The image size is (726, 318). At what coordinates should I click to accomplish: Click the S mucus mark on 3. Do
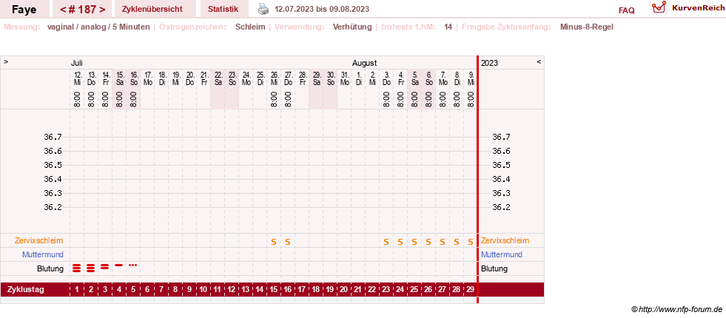(x=386, y=242)
